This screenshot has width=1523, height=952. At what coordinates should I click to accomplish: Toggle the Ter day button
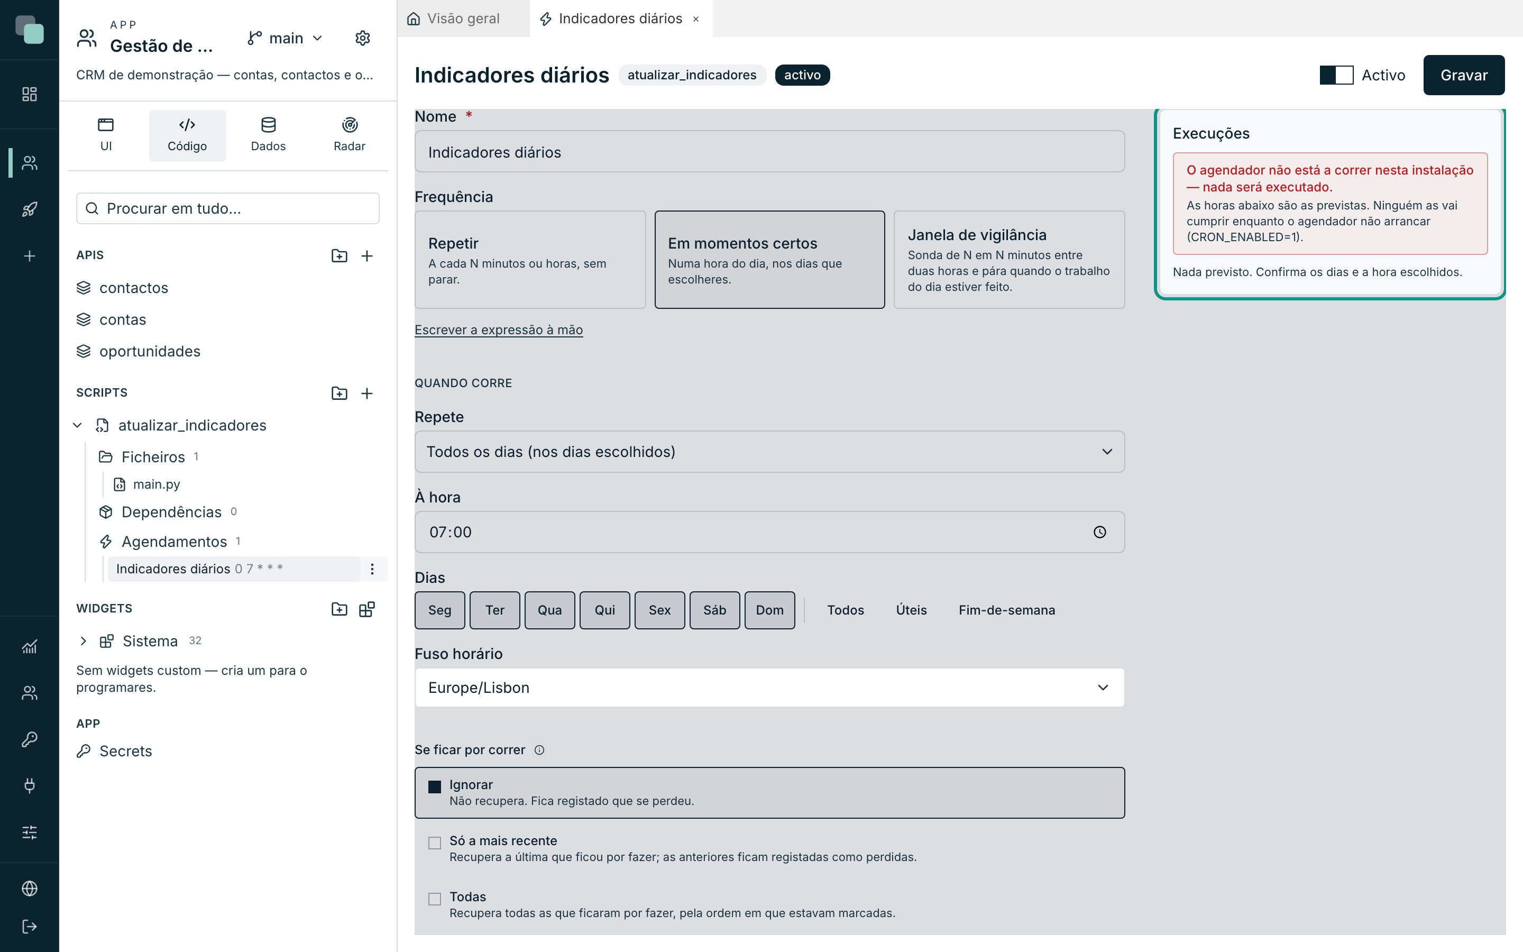click(x=494, y=609)
